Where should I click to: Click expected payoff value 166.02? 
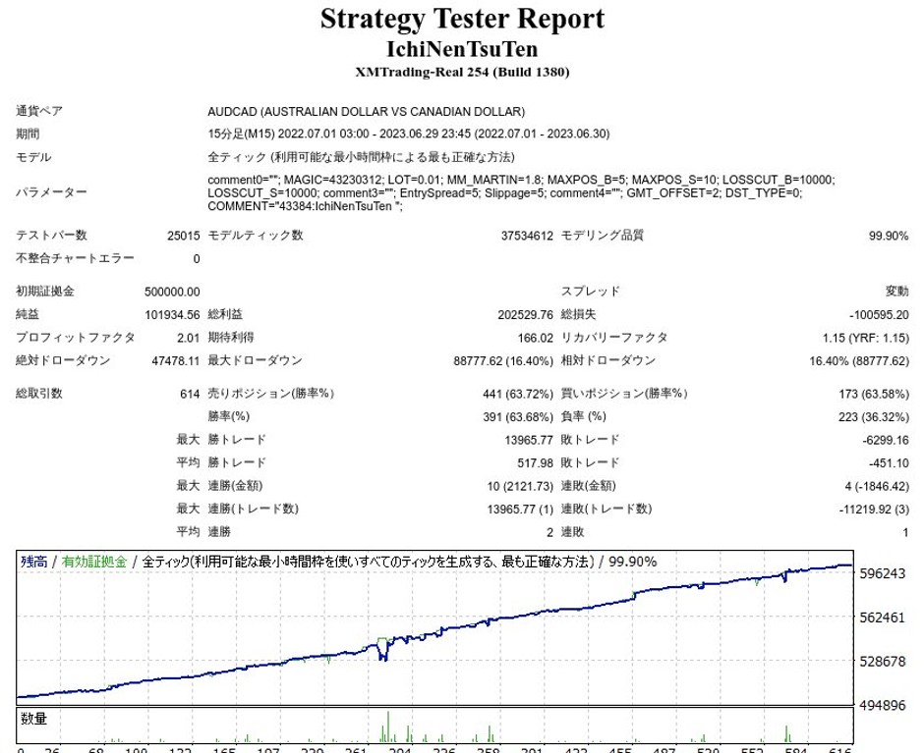point(535,338)
